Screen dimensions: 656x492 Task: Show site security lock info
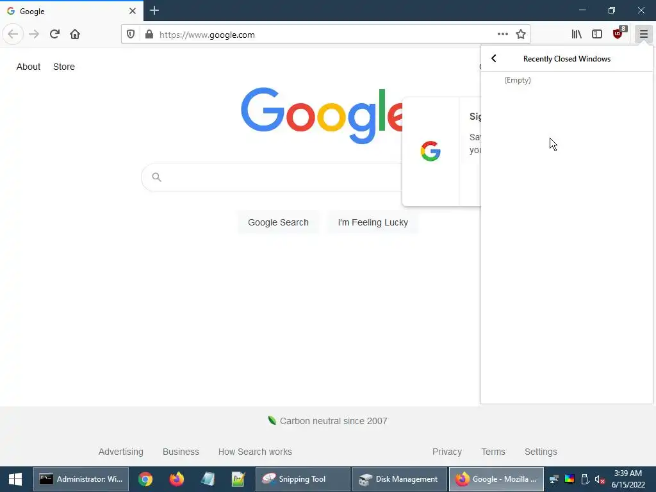149,35
